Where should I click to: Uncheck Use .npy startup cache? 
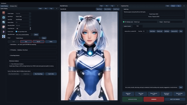click(16, 32)
